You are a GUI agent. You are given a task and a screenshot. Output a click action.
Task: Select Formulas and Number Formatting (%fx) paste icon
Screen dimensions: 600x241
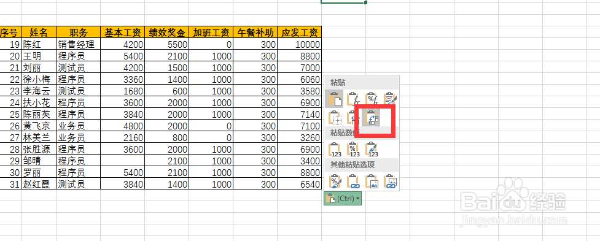372,99
